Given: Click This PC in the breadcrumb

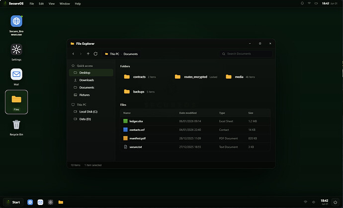Looking at the screenshot, I should pos(114,54).
